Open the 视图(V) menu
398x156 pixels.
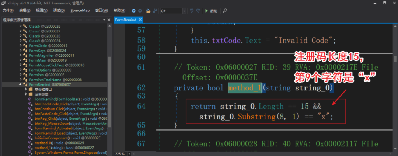pos(42,11)
